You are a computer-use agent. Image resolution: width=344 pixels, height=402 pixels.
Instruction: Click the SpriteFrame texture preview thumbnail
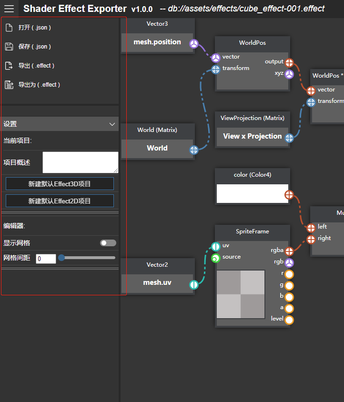(x=241, y=294)
